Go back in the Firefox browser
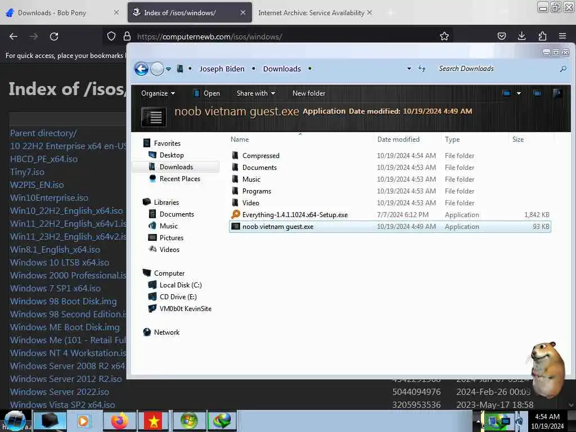 (x=13, y=37)
